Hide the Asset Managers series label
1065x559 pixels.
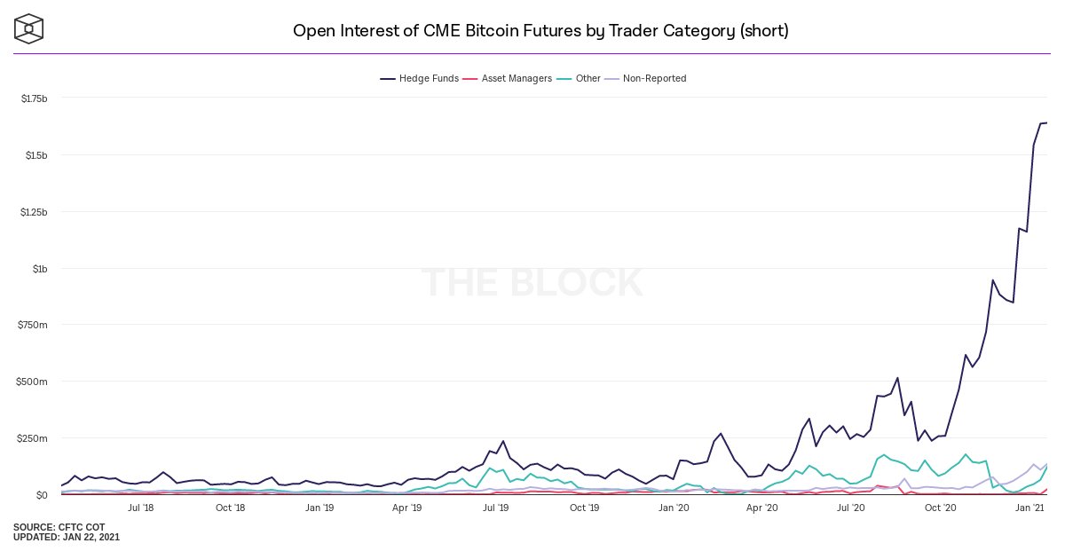[517, 79]
